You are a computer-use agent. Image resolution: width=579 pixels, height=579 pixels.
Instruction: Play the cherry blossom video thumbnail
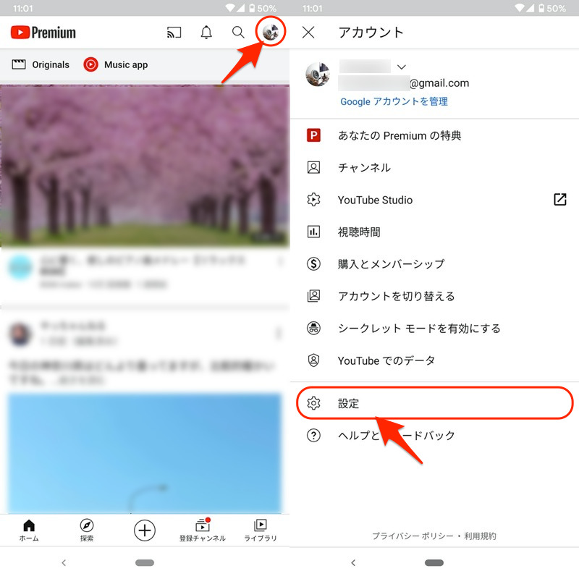pos(145,166)
